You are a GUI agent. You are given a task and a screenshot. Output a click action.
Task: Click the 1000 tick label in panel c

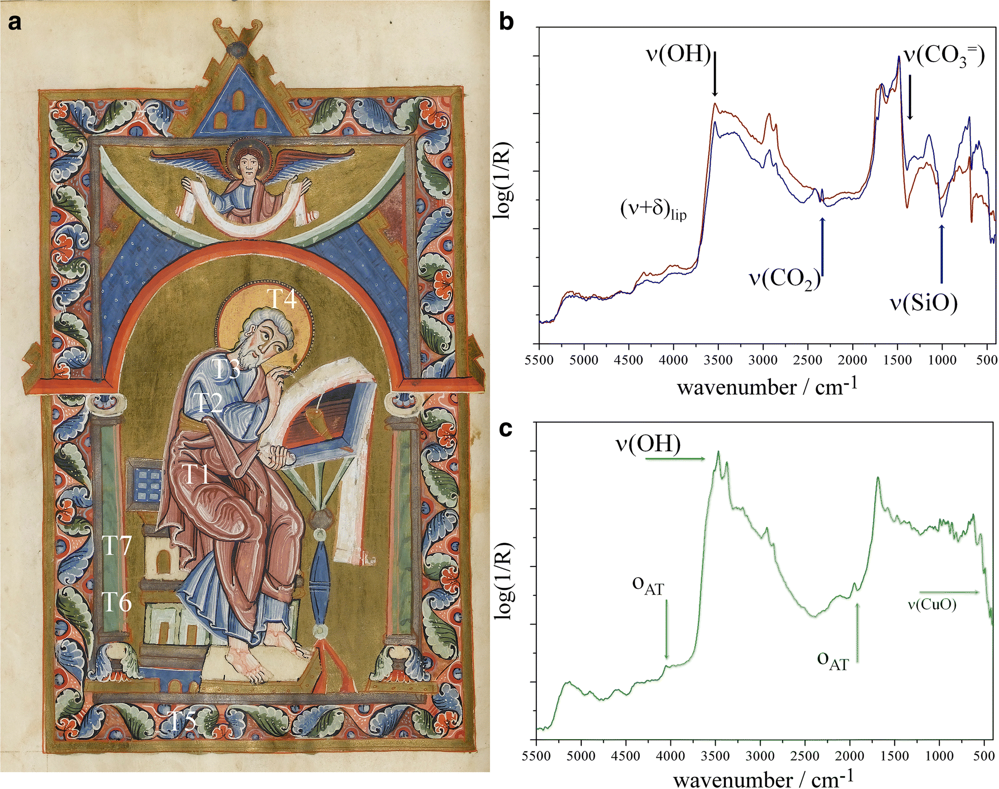pos(939,756)
